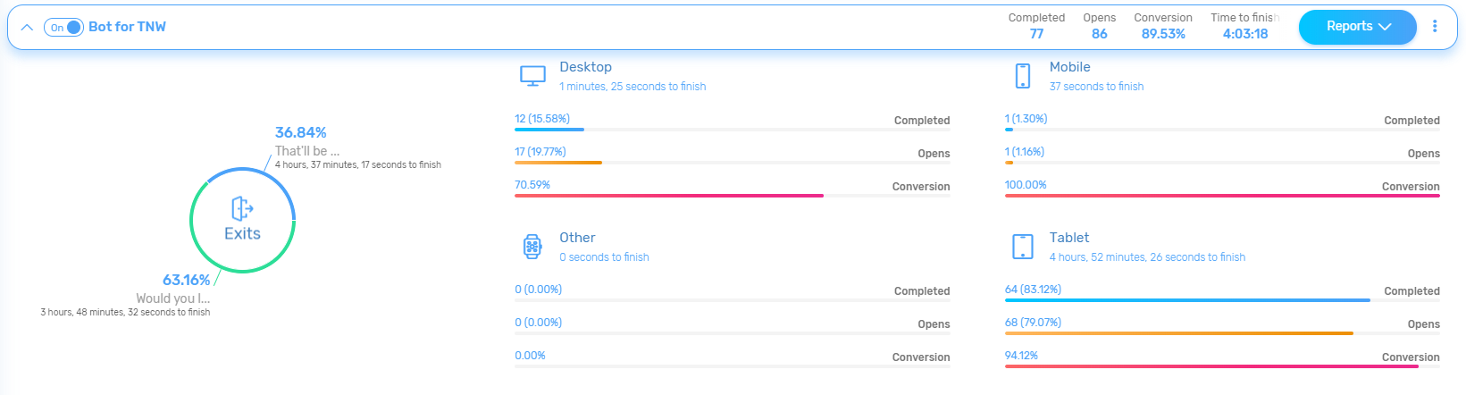This screenshot has width=1466, height=395.
Task: Click the Opens count 86
Action: click(x=1099, y=34)
